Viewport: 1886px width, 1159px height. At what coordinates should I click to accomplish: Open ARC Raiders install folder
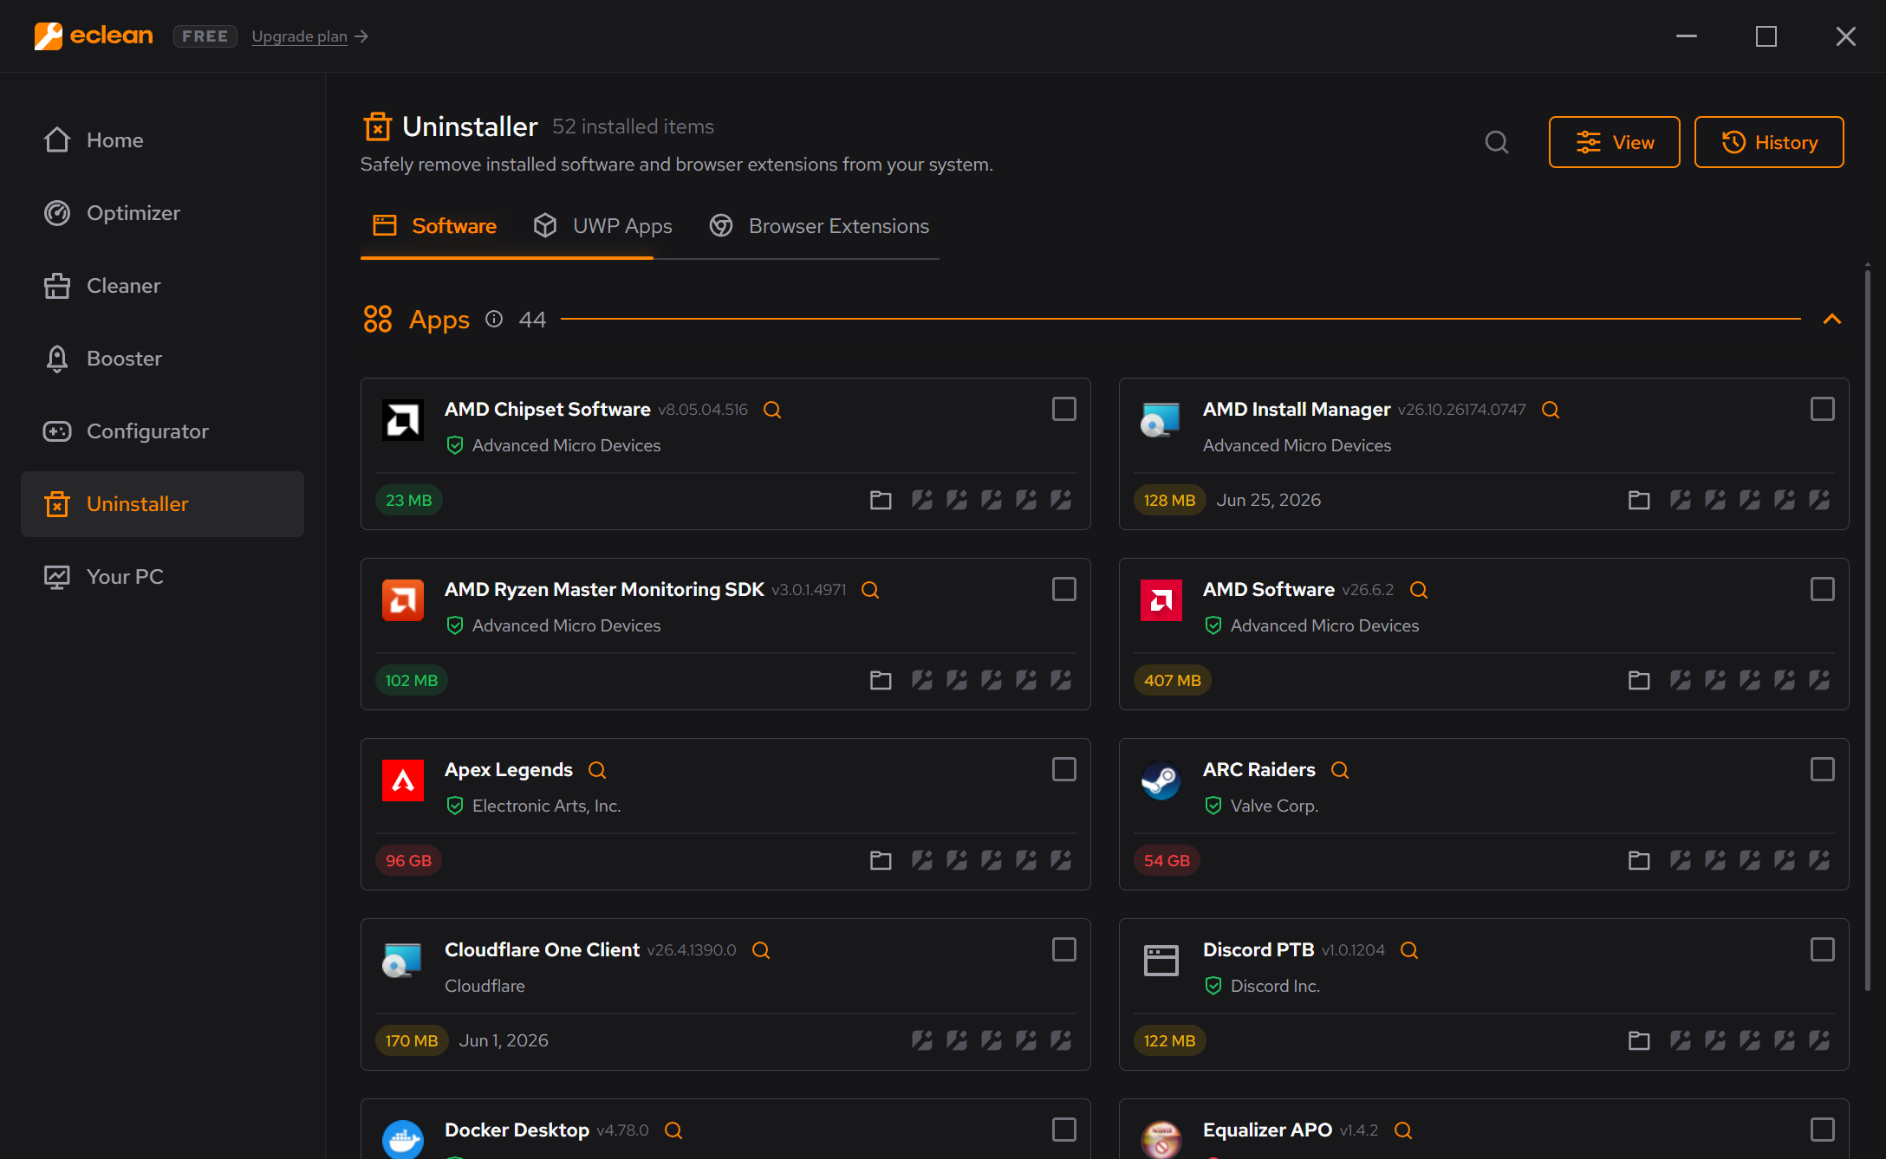click(1639, 860)
